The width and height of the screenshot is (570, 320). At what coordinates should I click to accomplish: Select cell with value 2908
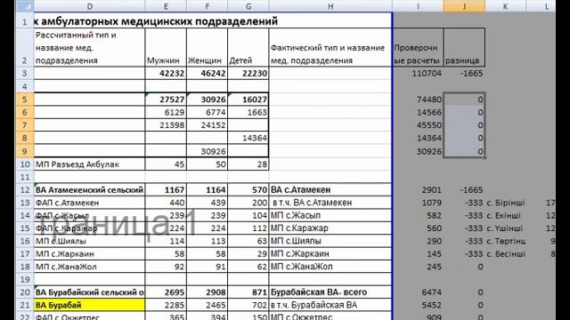207,292
